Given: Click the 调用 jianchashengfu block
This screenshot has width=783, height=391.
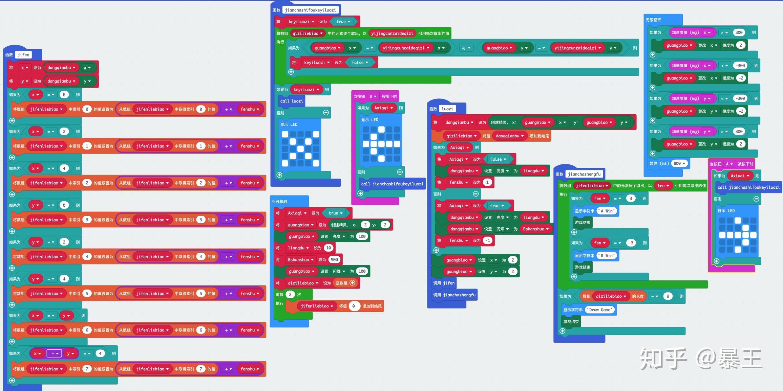Looking at the screenshot, I should click(x=454, y=295).
